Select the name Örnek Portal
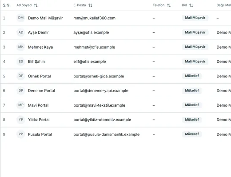231x177 pixels. (40, 76)
